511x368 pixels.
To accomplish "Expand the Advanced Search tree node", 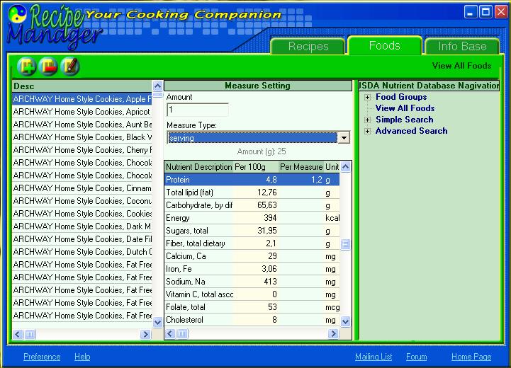I will pyautogui.click(x=367, y=131).
